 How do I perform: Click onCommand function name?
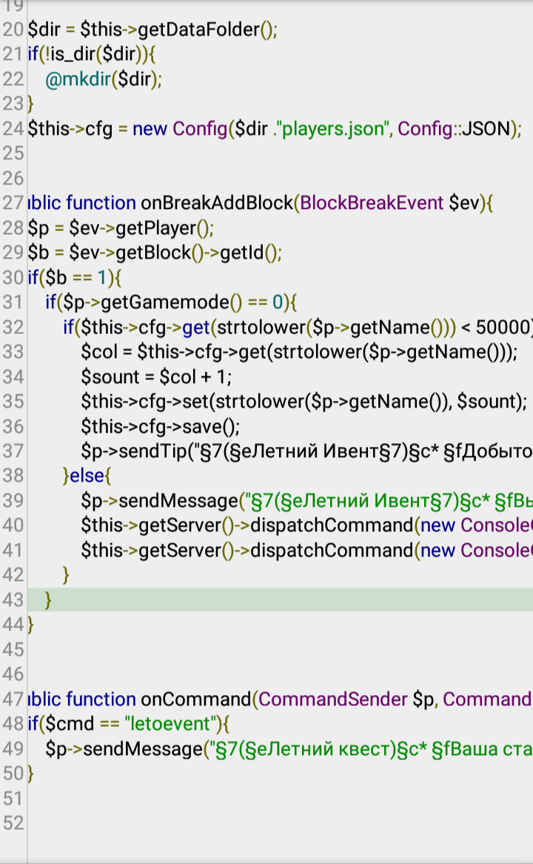[196, 699]
